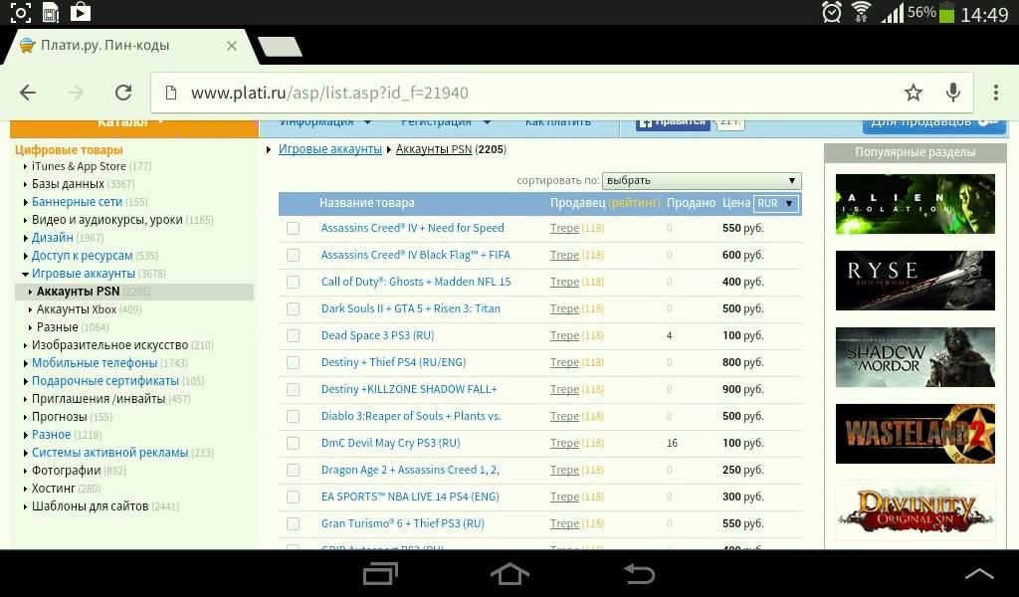Tap the Android home button
This screenshot has height=597, width=1019.
[x=509, y=574]
